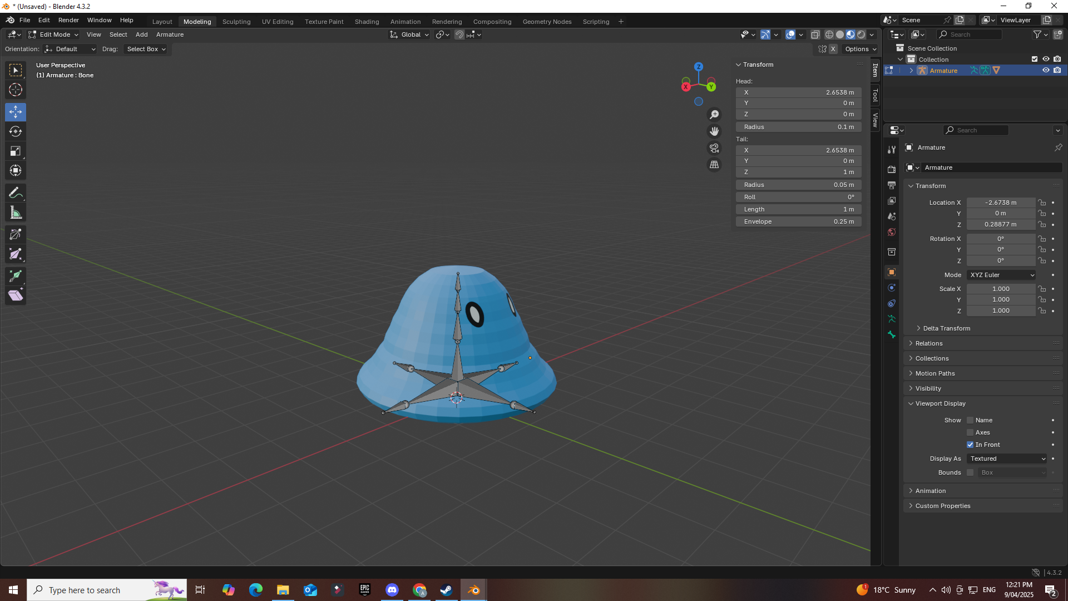
Task: Enable the Name show checkbox
Action: pyautogui.click(x=970, y=420)
